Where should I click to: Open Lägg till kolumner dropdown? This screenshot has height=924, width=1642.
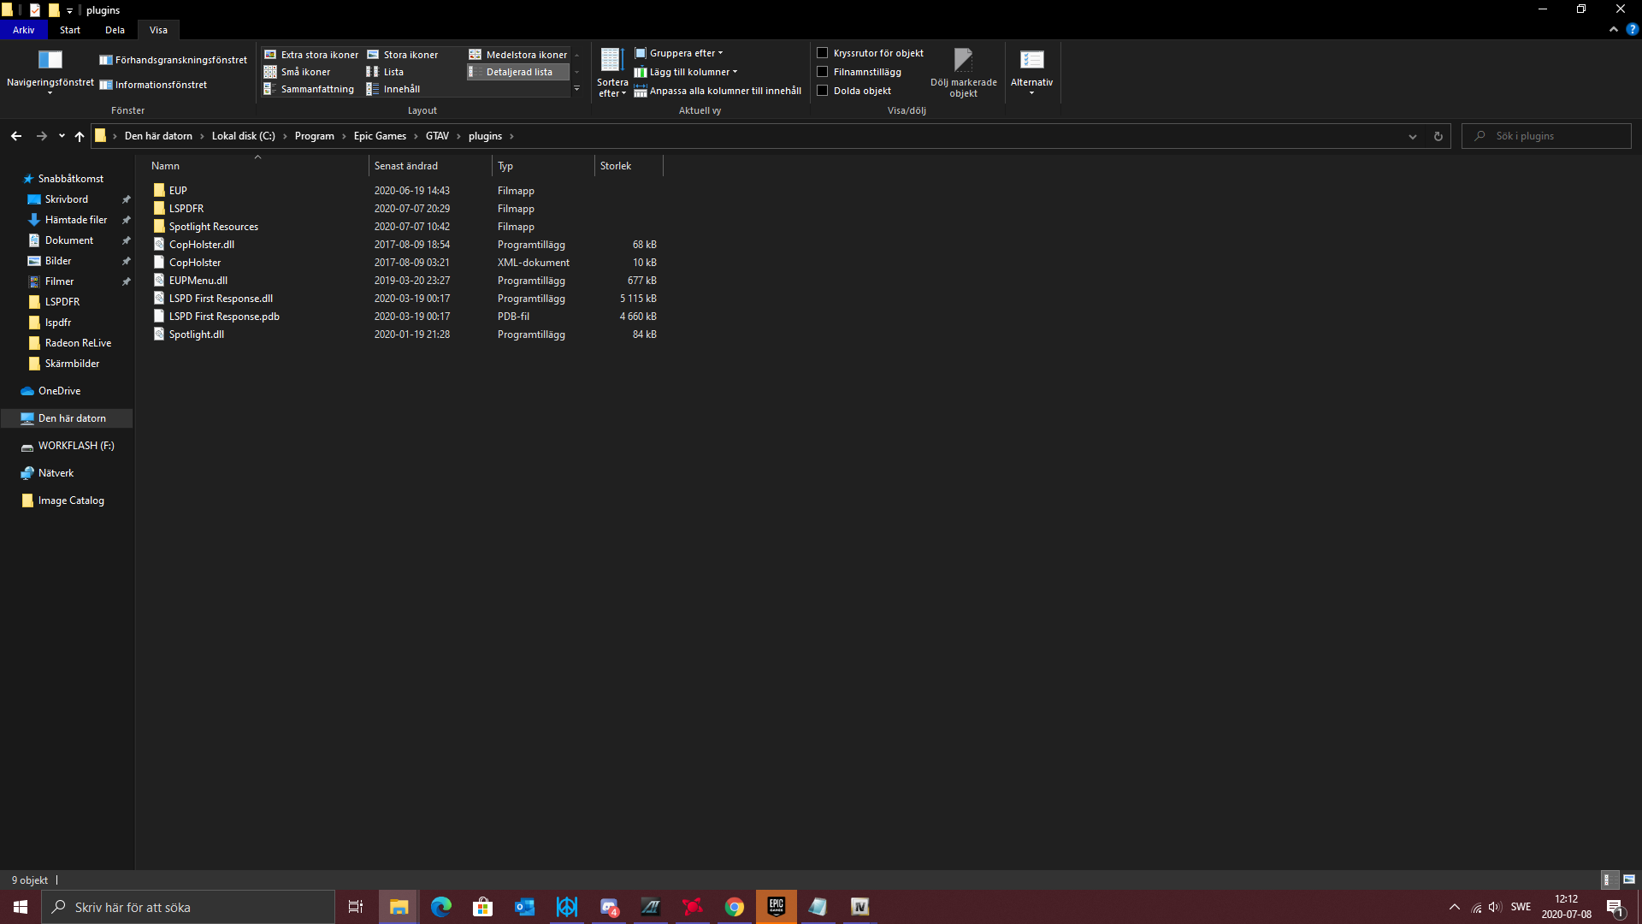tap(688, 72)
